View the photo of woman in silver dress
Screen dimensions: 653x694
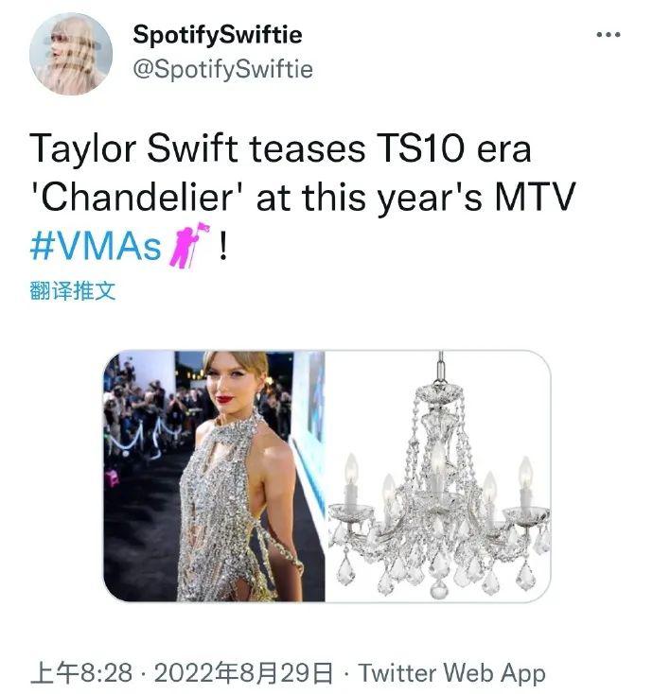(215, 477)
